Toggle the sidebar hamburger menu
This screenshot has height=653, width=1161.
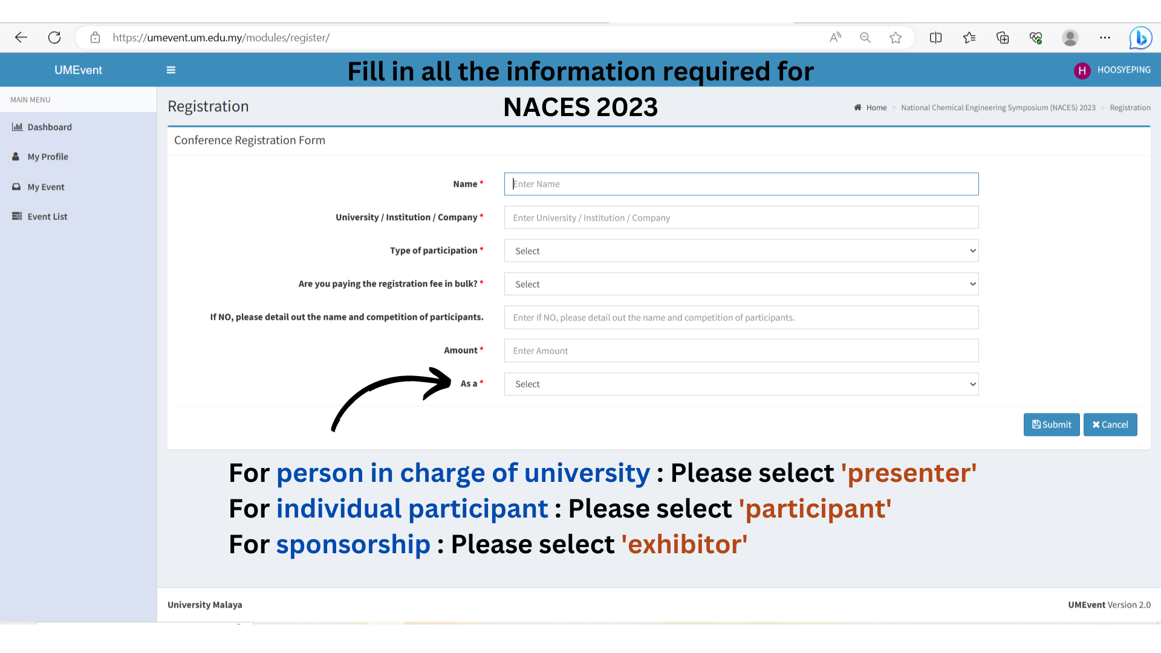(171, 70)
